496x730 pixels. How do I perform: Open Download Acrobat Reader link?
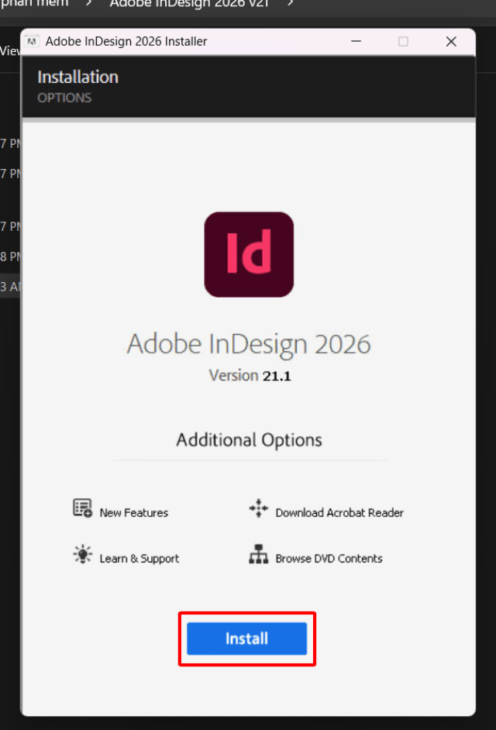coord(339,512)
